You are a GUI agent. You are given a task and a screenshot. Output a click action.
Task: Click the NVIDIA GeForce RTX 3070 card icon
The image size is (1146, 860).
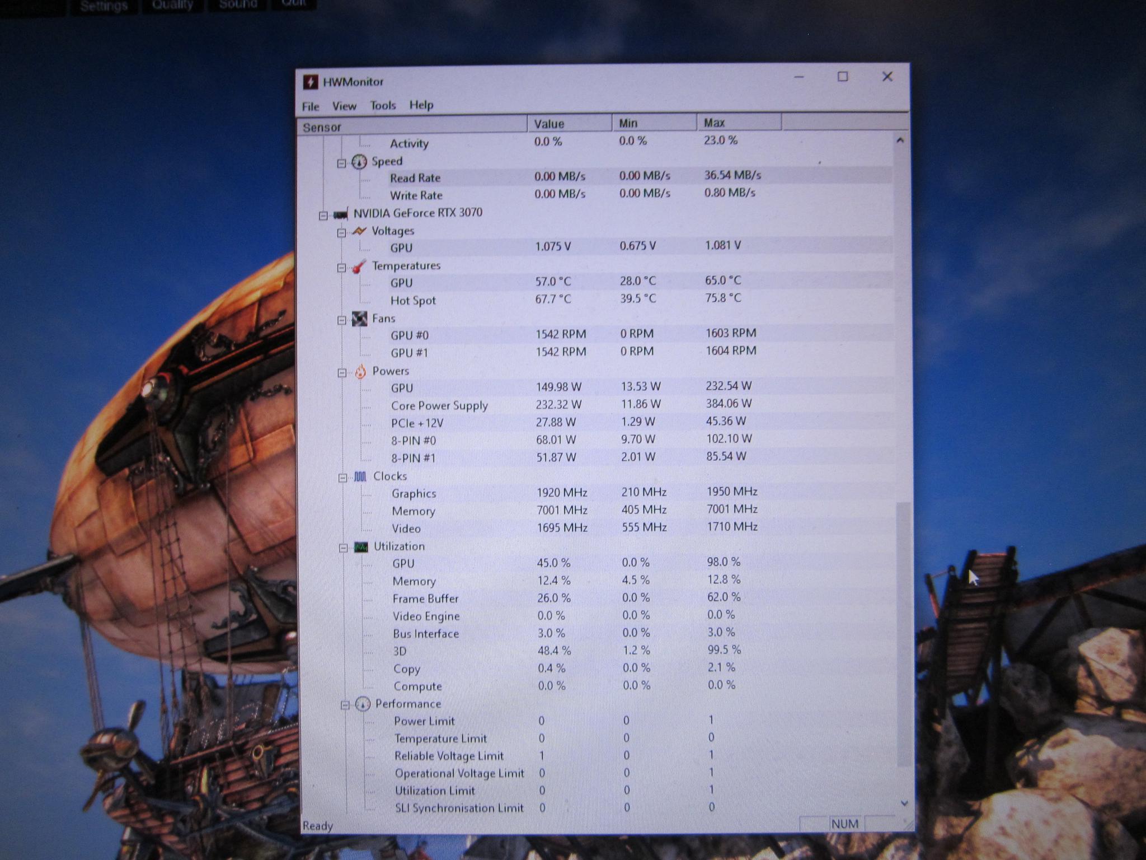coord(340,214)
